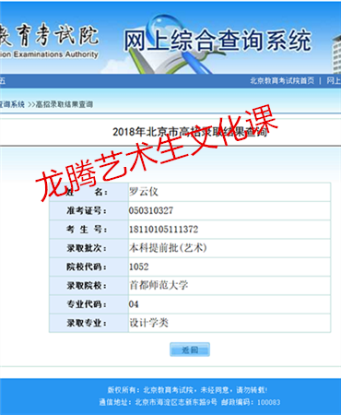Viewport: 341px width, 415px height.
Task: Open 北京教育考试院首页 link
Action: [x=282, y=81]
